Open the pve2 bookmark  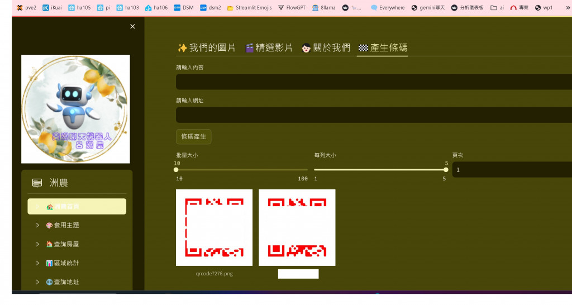(x=27, y=8)
